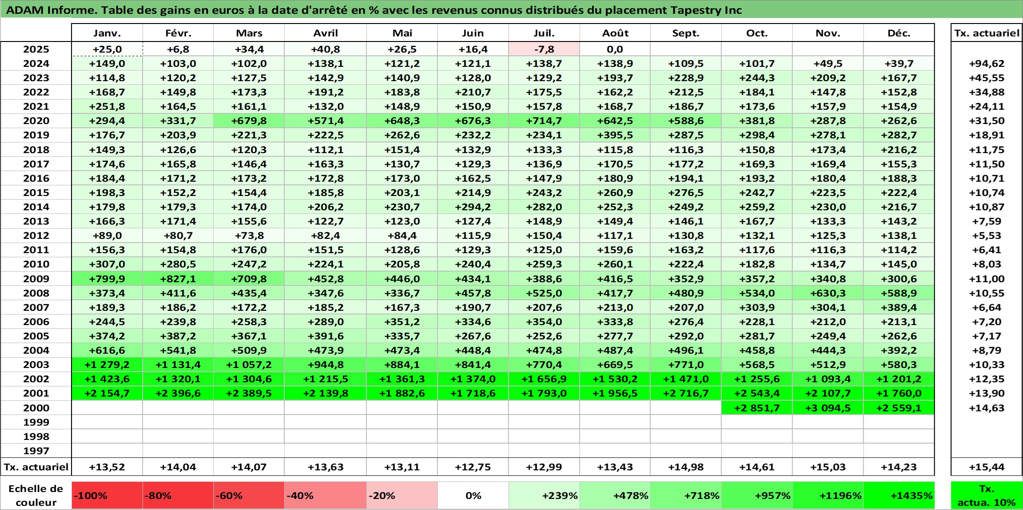This screenshot has height=510, width=1023.
Task: Click the +2 716,7 cell in September 2001
Action: click(686, 393)
